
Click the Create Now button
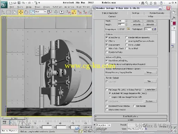tap(150, 89)
